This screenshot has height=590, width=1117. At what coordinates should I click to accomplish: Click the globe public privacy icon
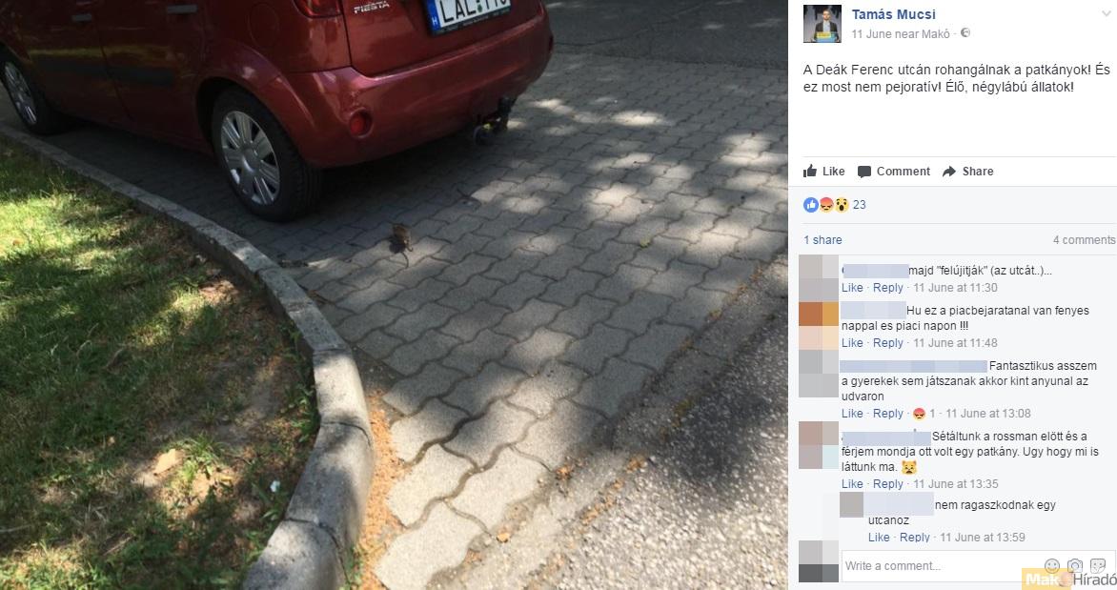965,32
